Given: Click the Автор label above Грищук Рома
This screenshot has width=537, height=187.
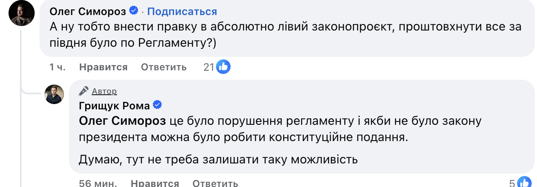Looking at the screenshot, I should click(x=104, y=91).
